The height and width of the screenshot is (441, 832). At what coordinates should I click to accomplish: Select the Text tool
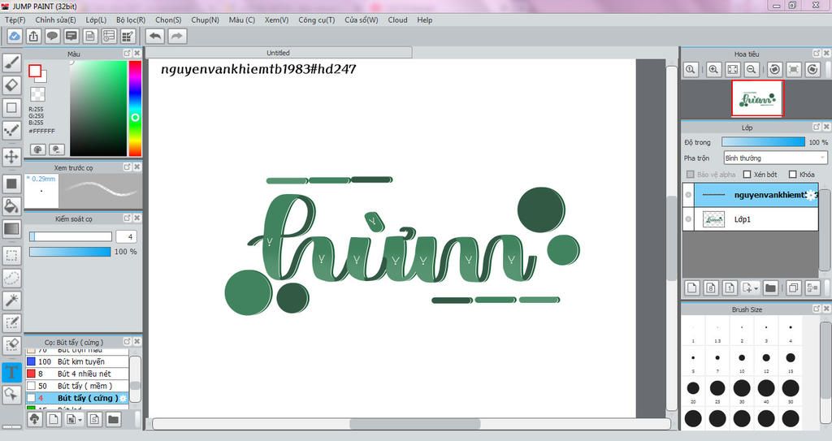click(11, 372)
